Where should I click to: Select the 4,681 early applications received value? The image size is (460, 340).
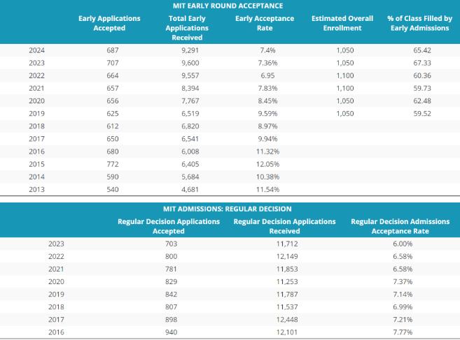(x=190, y=189)
